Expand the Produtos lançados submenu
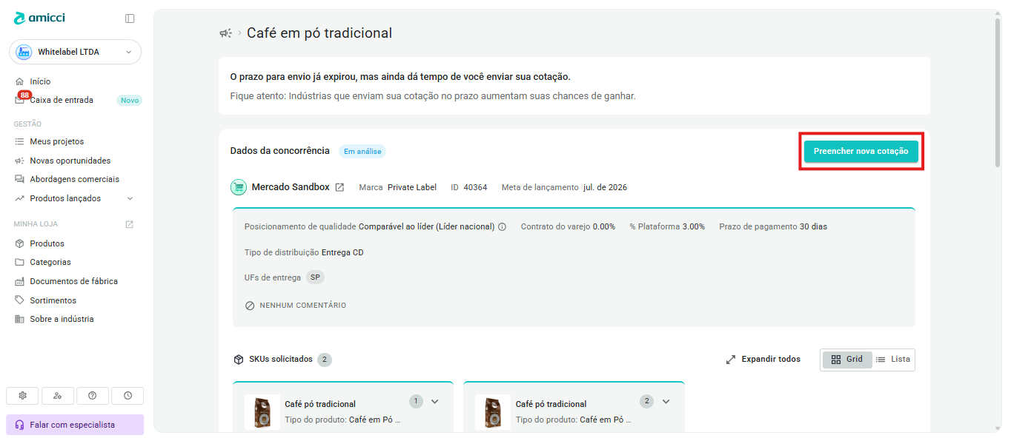Viewport: 1011px width, 441px height. click(130, 198)
